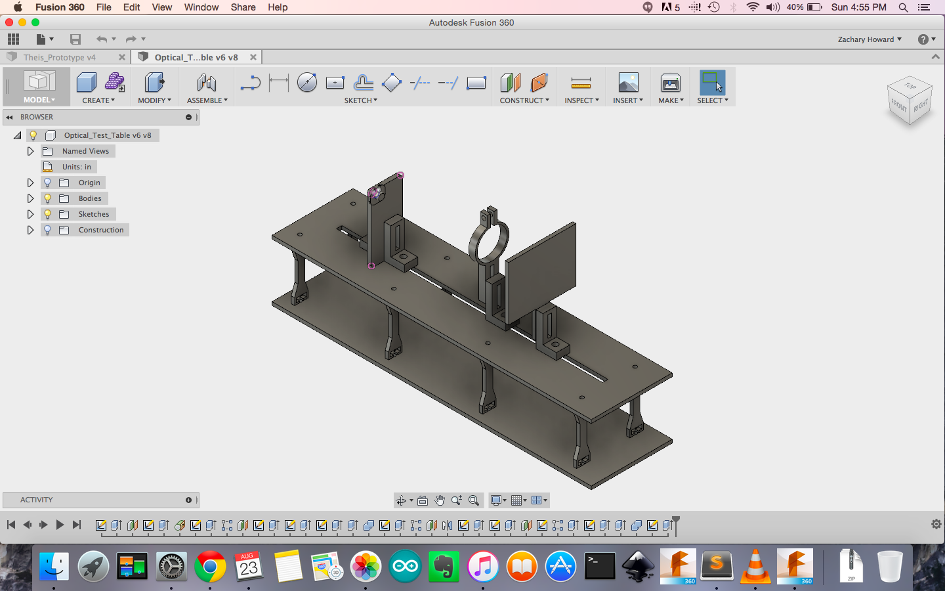This screenshot has height=591, width=945.
Task: Toggle visibility of the Bodies folder
Action: click(47, 198)
